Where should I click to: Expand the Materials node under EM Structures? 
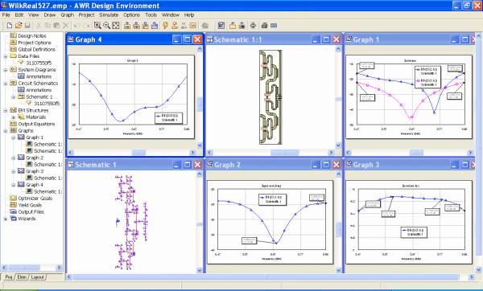[x=13, y=117]
